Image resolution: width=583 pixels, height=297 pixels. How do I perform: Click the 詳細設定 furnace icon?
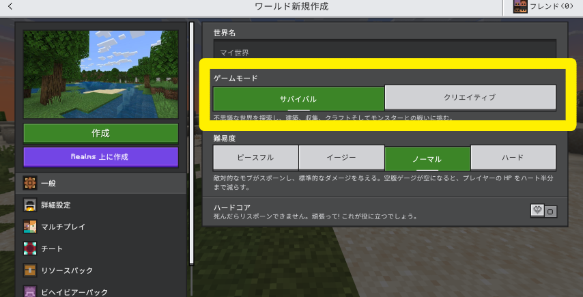tap(30, 205)
